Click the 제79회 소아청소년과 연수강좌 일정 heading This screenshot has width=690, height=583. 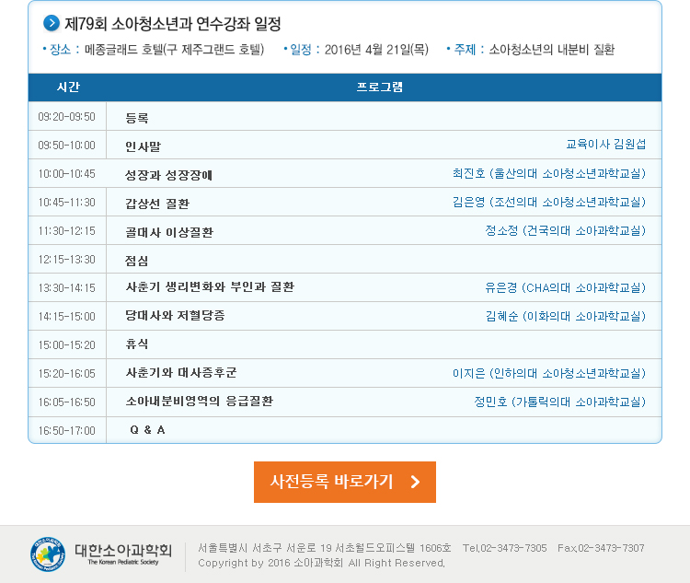tap(172, 23)
